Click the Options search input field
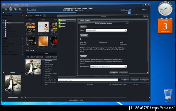The image size is (176, 111). [x=88, y=80]
